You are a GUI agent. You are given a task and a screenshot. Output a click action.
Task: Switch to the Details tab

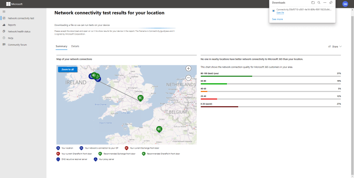click(75, 46)
